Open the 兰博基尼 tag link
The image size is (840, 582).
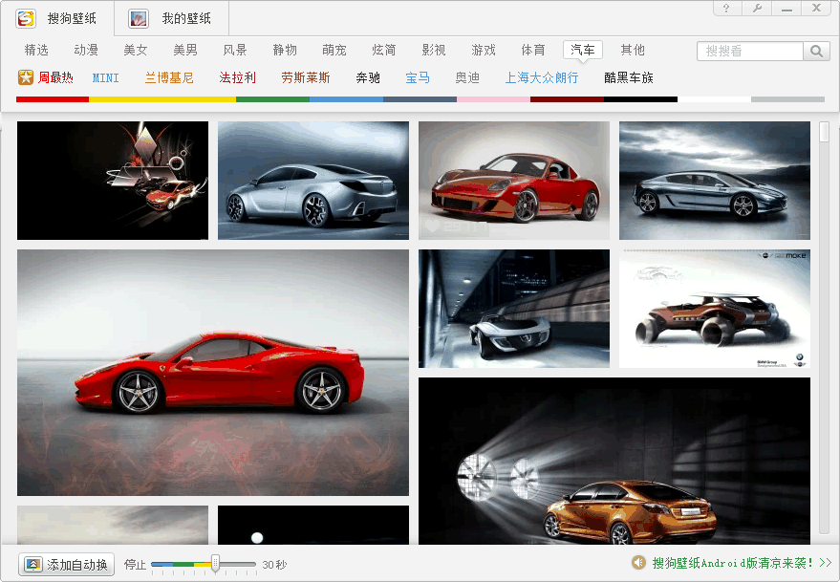coord(169,77)
